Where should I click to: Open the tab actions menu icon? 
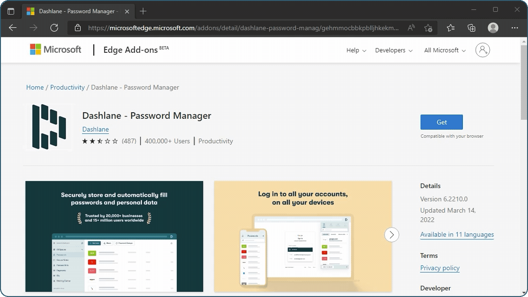[11, 11]
